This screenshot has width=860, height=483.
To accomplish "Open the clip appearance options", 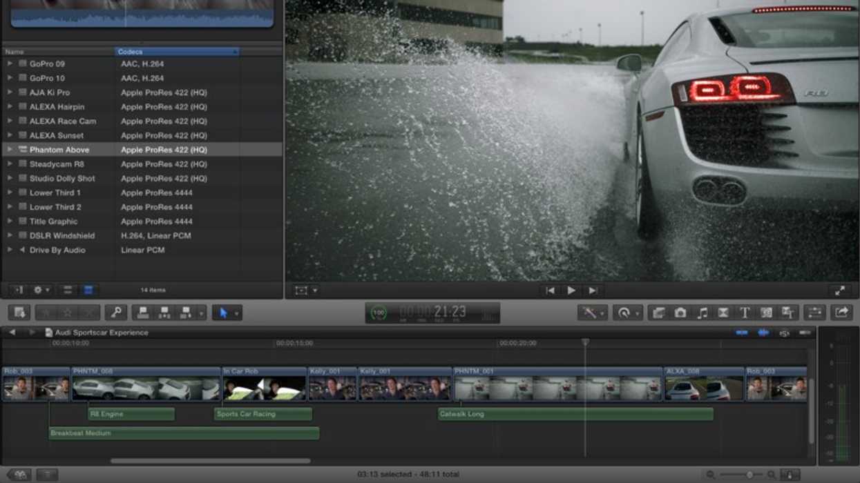I will tap(790, 475).
